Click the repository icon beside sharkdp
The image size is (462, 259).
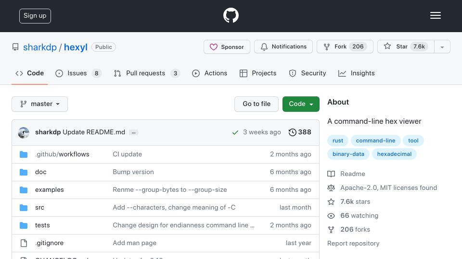click(x=15, y=47)
